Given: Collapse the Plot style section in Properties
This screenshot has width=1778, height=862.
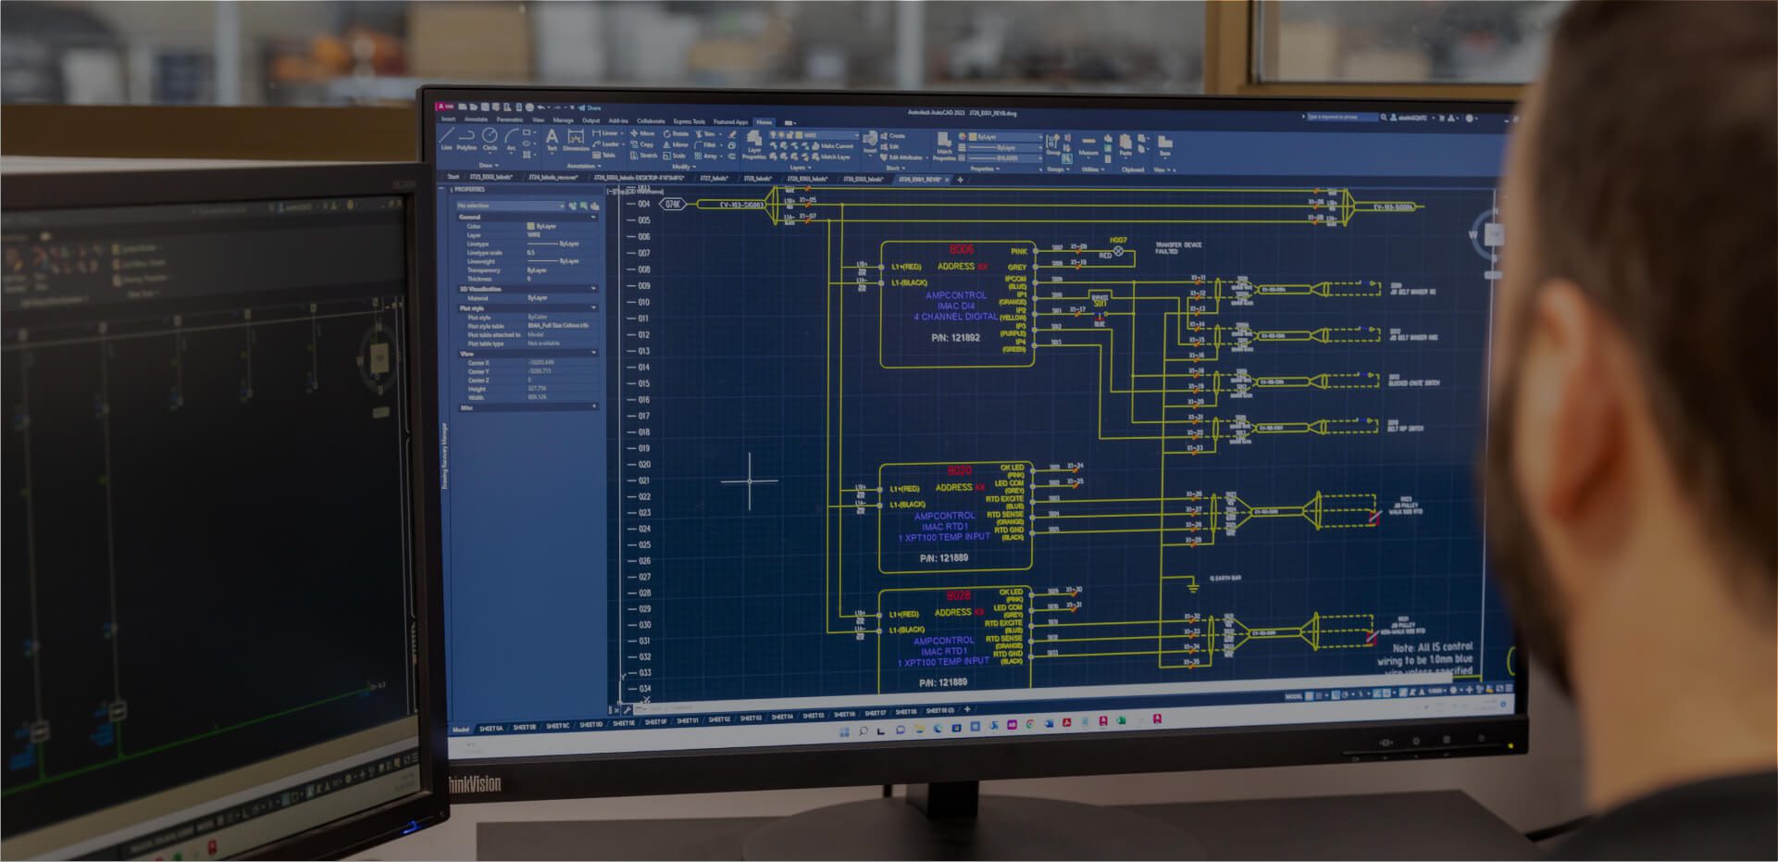Looking at the screenshot, I should pyautogui.click(x=592, y=307).
